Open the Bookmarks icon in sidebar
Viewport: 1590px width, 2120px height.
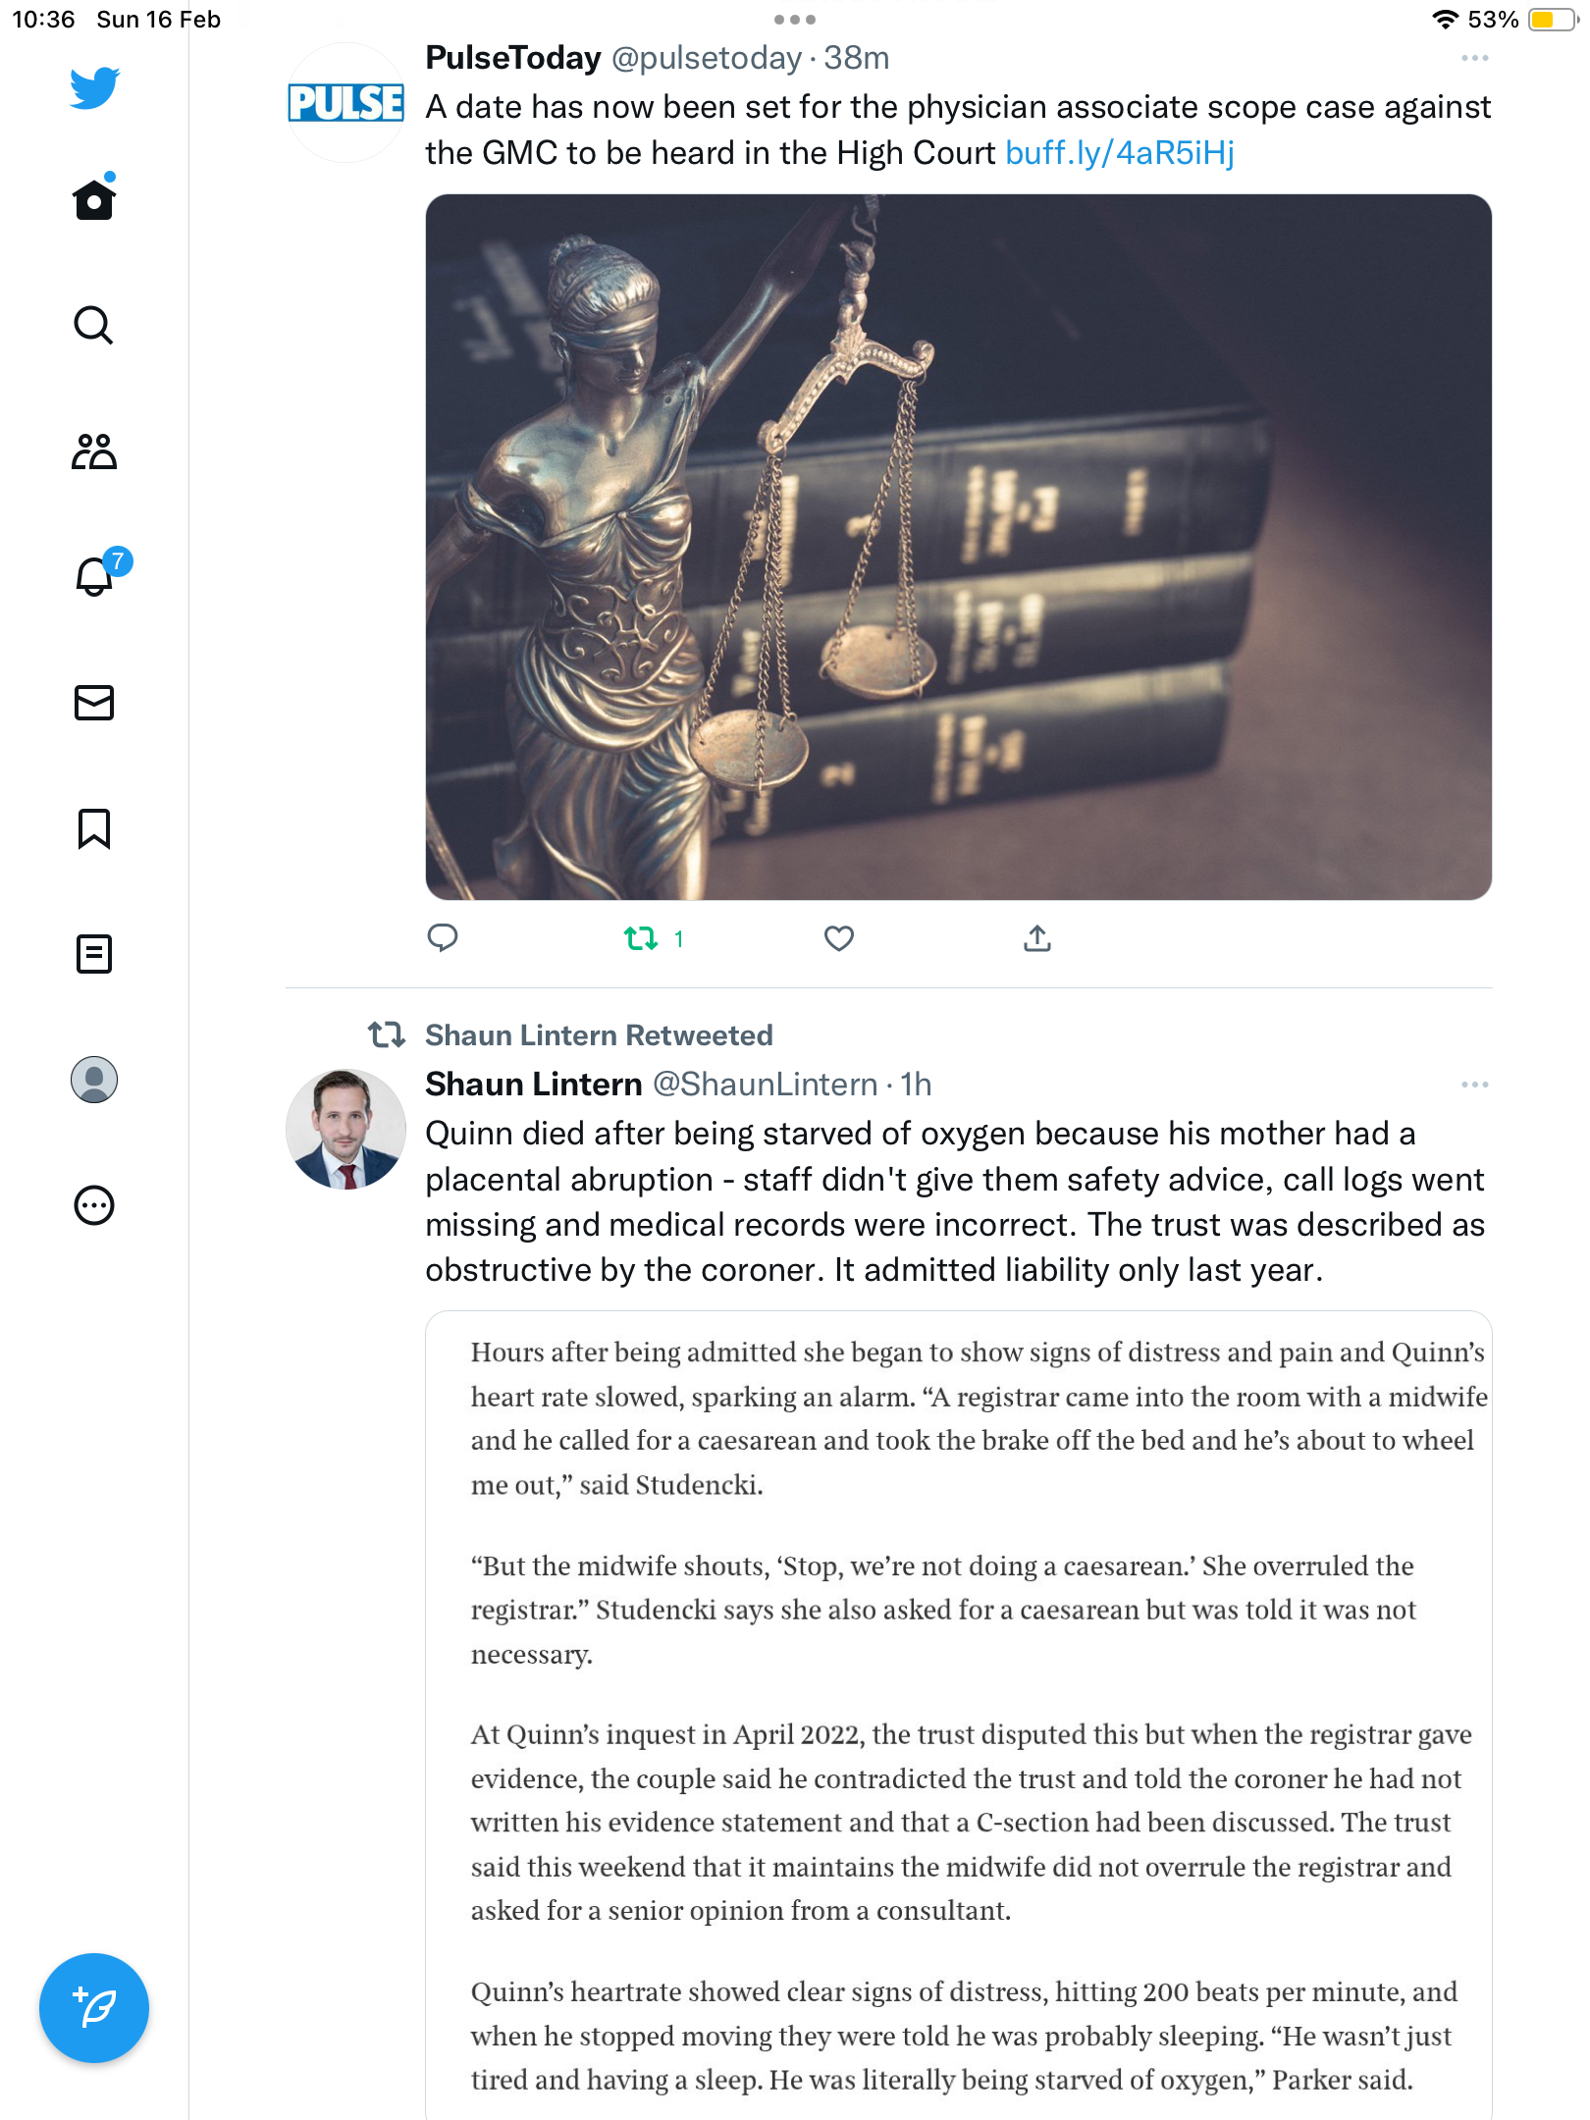coord(94,828)
